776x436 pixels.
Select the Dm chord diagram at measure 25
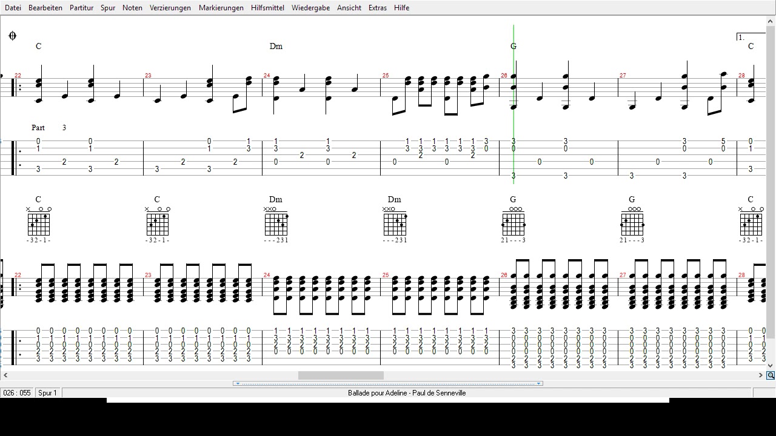(x=395, y=224)
